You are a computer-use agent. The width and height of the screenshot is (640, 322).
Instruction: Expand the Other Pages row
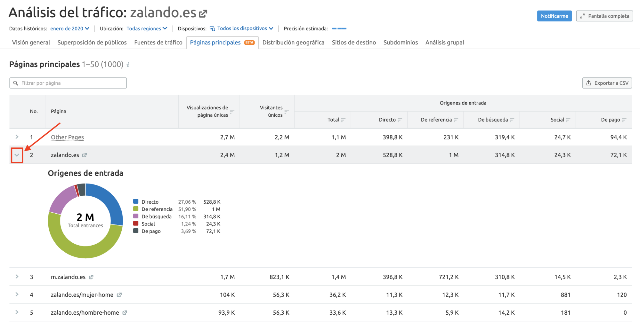pyautogui.click(x=17, y=137)
